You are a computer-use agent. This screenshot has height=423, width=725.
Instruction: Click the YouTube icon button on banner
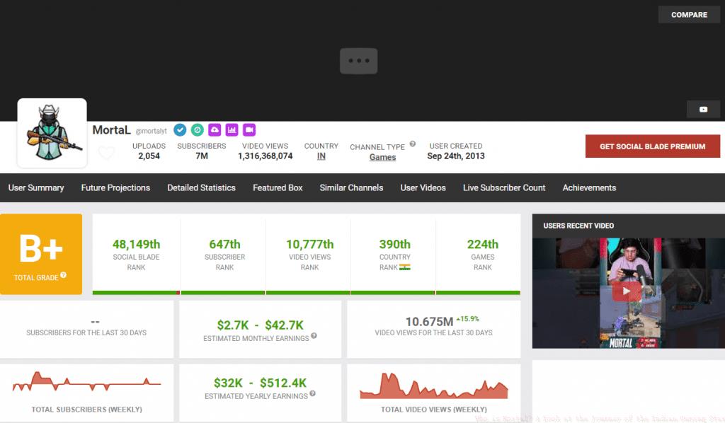click(x=703, y=109)
